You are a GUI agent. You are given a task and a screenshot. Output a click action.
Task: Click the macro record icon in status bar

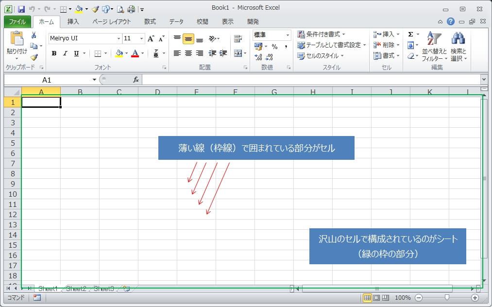pos(37,298)
